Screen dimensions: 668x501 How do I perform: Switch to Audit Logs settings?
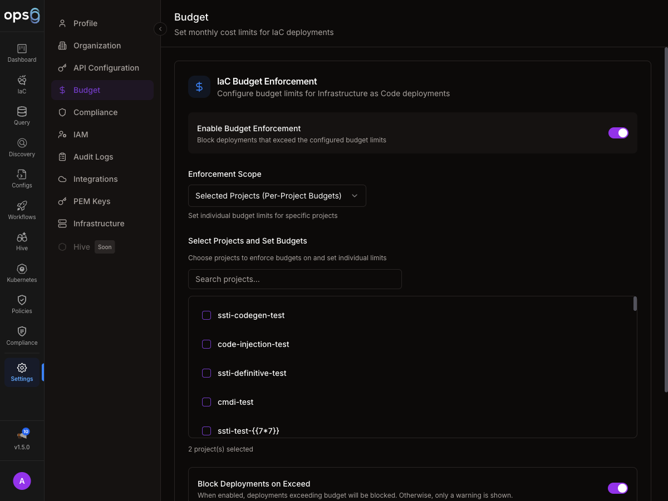point(93,157)
